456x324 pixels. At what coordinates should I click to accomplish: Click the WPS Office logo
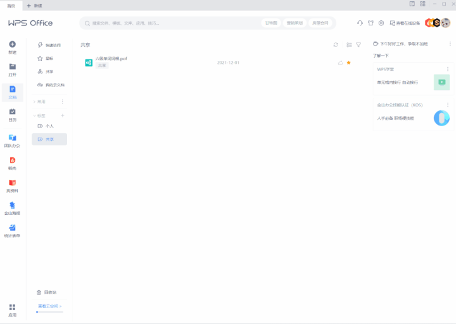pos(30,23)
